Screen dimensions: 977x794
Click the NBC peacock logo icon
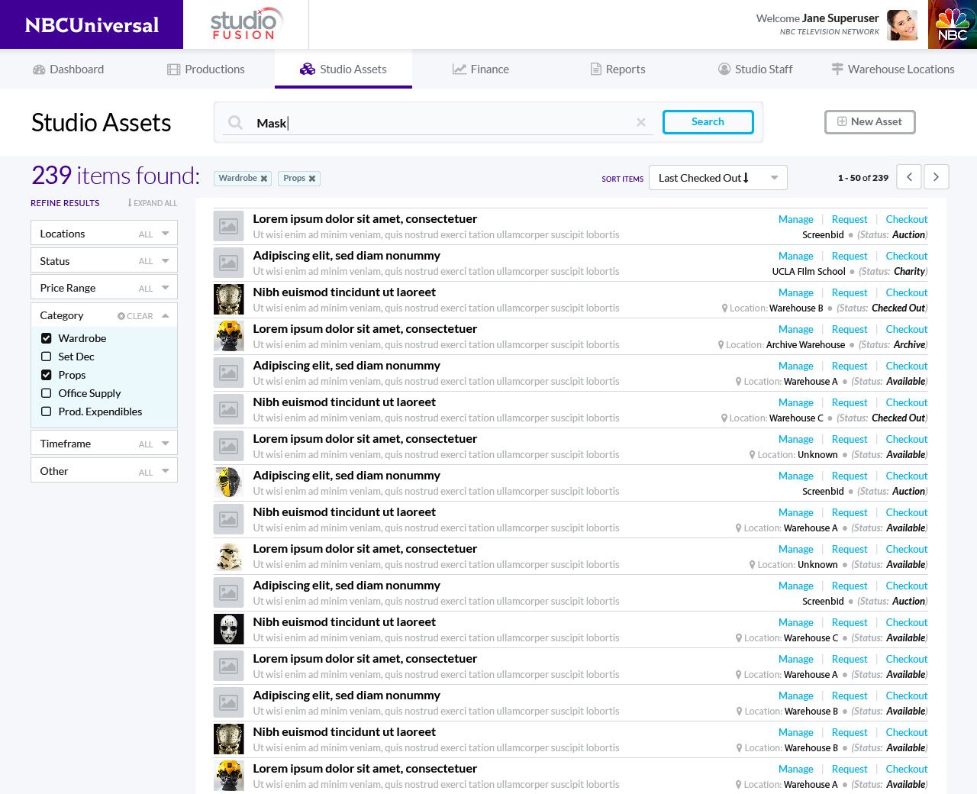click(x=953, y=24)
